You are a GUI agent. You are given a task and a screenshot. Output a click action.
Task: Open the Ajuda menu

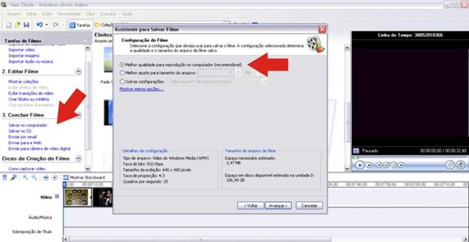point(127,14)
